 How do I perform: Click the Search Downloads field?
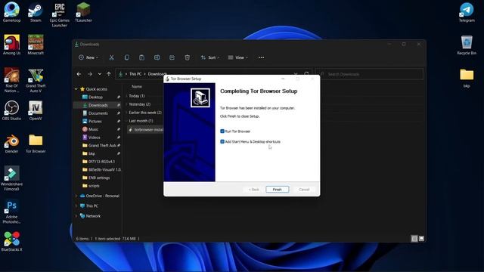(369, 74)
